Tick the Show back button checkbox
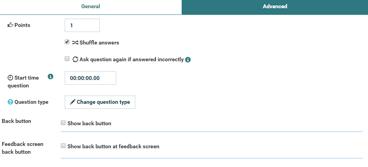This screenshot has width=368, height=167. (63, 123)
